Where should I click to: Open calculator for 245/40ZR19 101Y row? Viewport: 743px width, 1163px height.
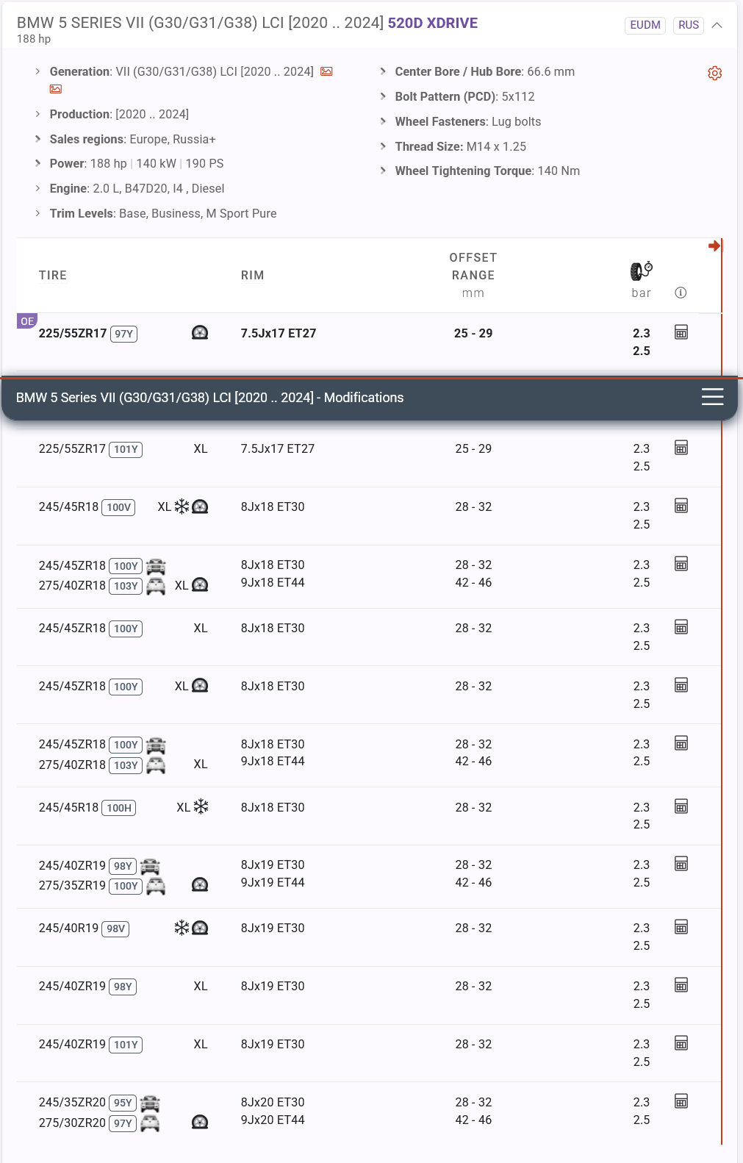pyautogui.click(x=681, y=1043)
